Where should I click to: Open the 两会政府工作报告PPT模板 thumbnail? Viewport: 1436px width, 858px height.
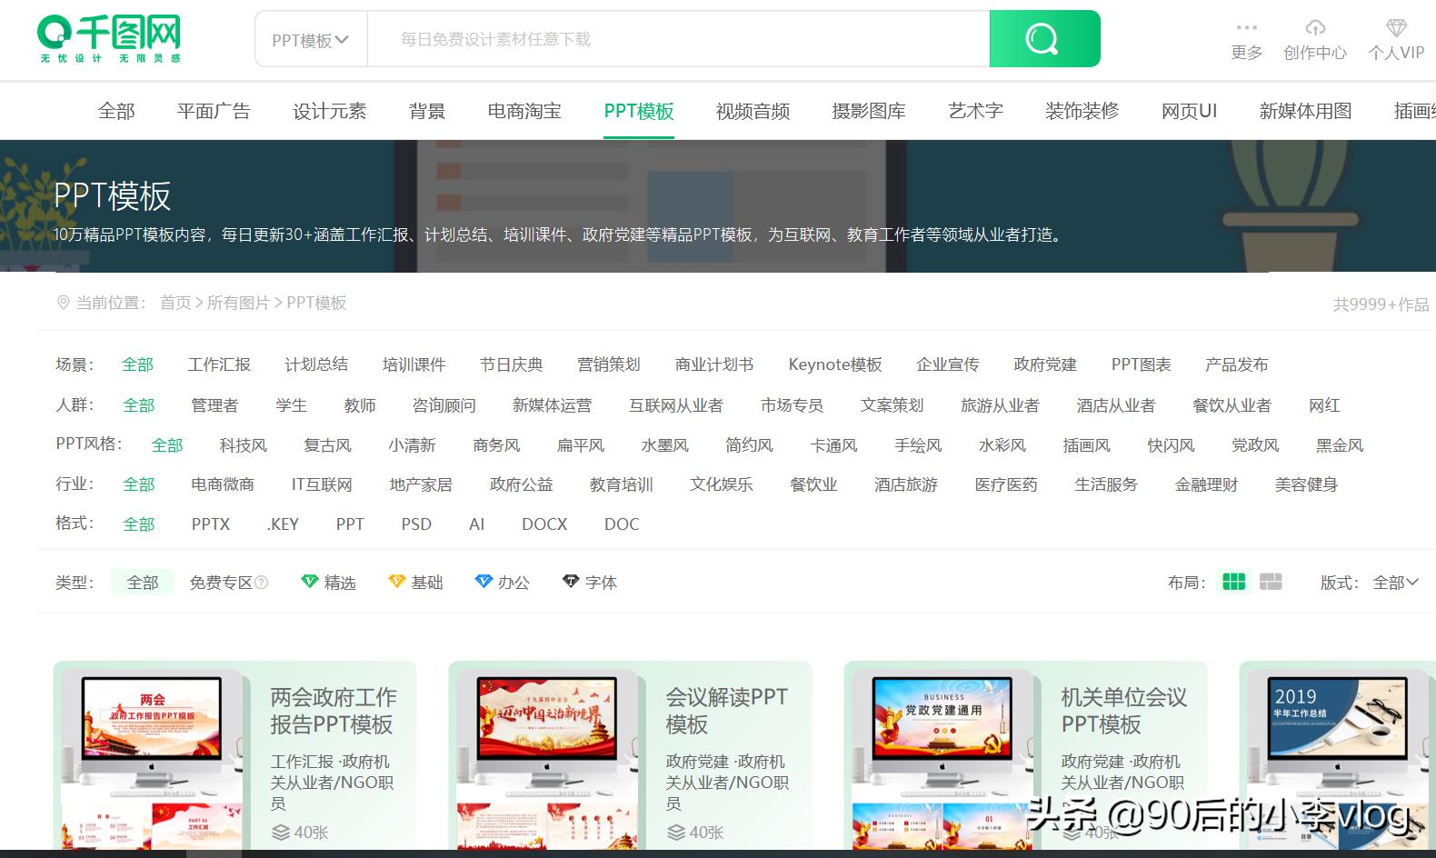(152, 762)
